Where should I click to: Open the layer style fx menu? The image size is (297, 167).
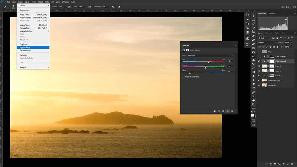(271, 164)
